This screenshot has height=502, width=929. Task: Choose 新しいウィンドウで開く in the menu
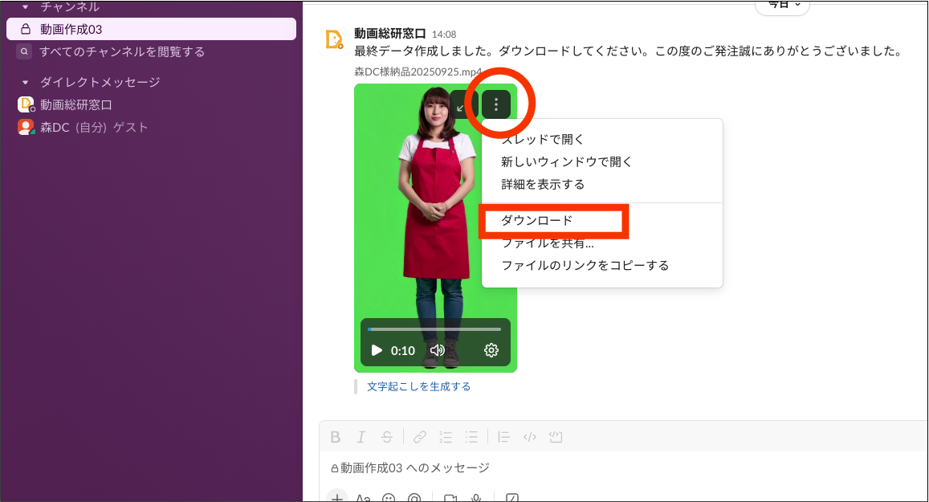pos(567,161)
